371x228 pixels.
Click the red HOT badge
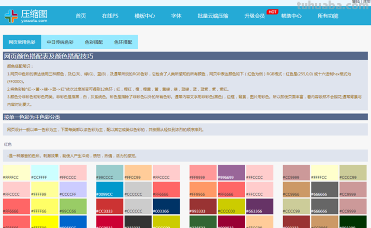[x=272, y=12]
